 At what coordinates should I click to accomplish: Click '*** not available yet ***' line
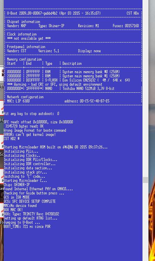click(x=29, y=38)
